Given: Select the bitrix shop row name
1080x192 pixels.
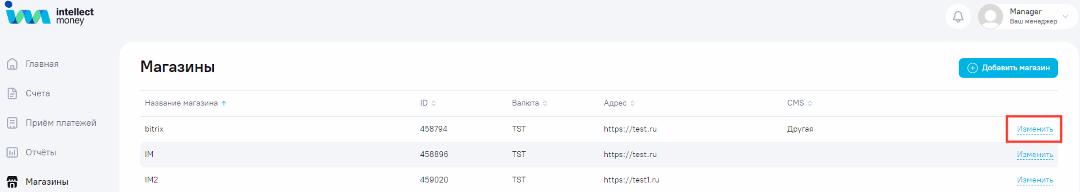Looking at the screenshot, I should click(154, 129).
